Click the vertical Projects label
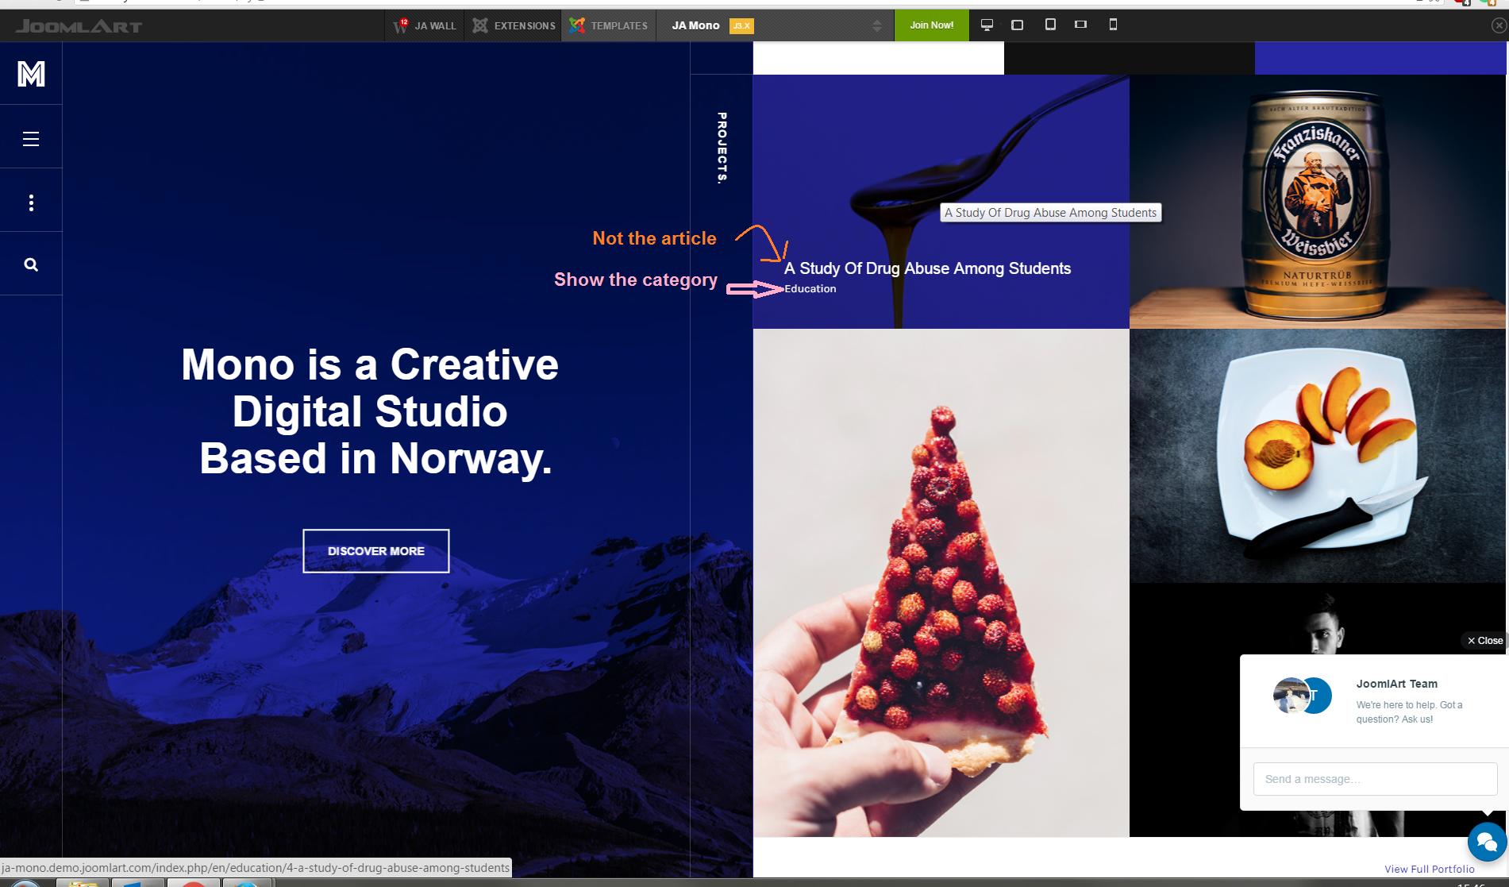The width and height of the screenshot is (1509, 887). coord(722,148)
